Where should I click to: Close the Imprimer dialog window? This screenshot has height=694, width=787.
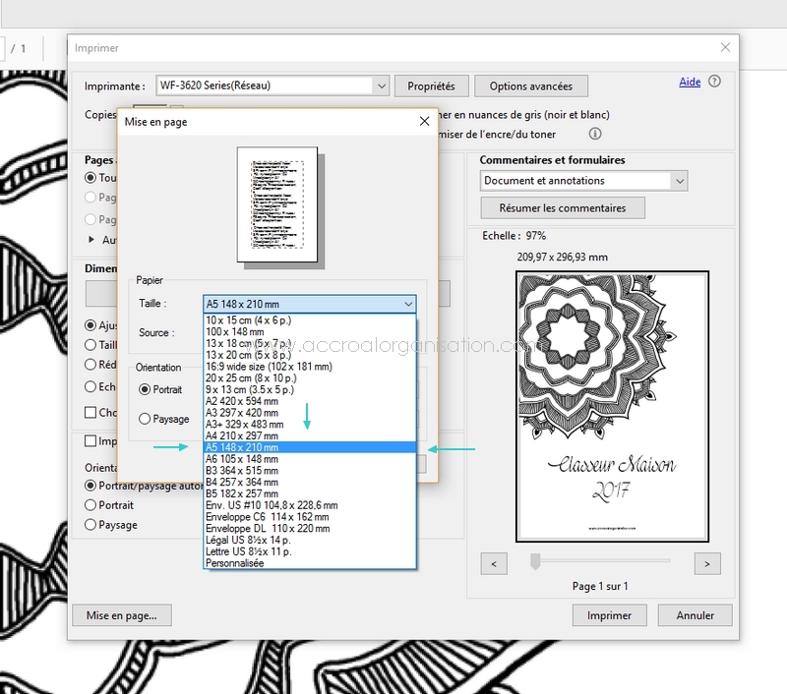pyautogui.click(x=725, y=47)
